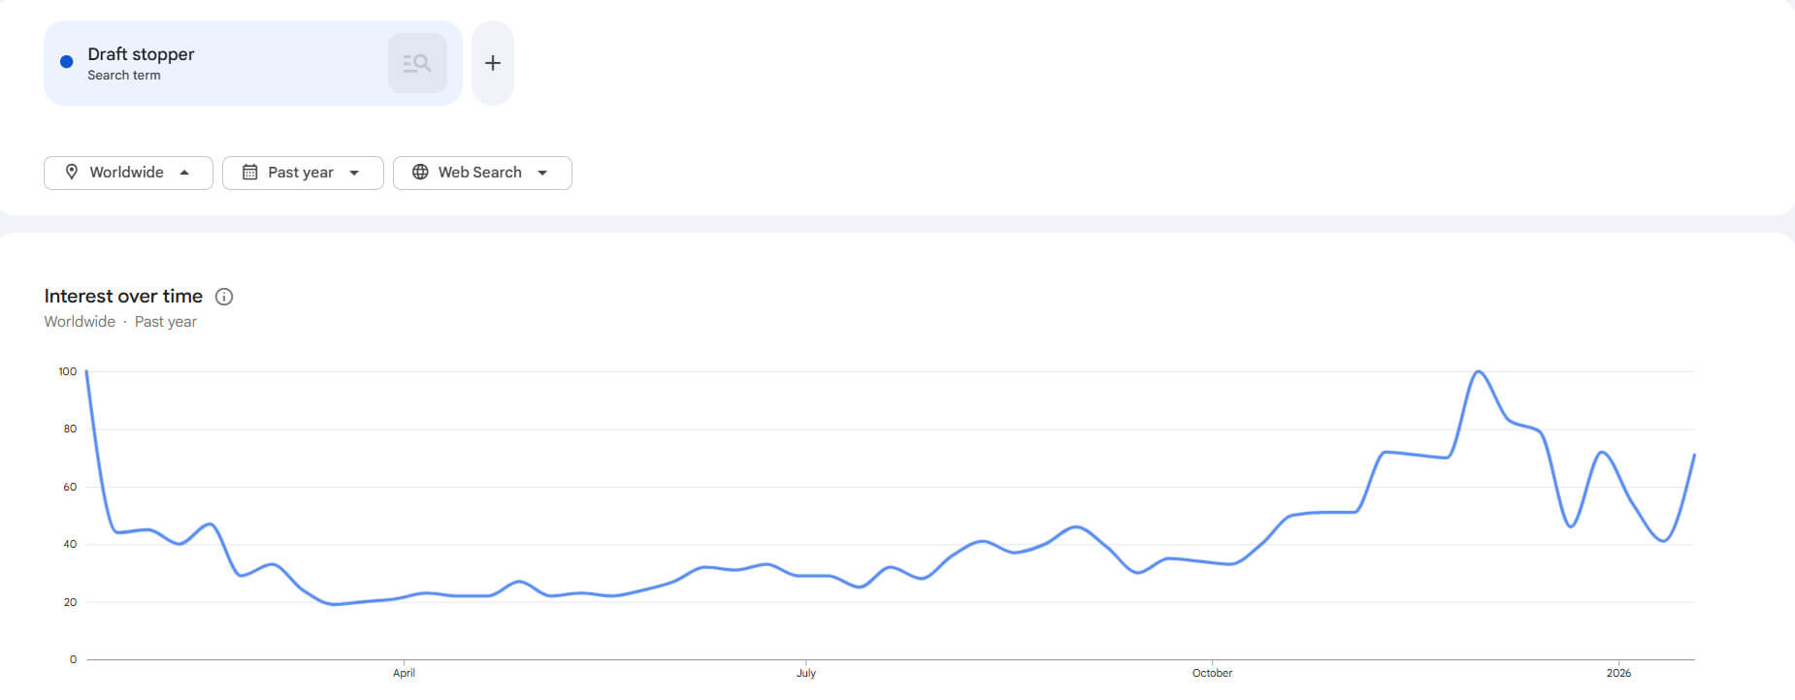Click the blue dot beside Draft stopper
Viewport: 1795px width, 700px height.
pyautogui.click(x=67, y=62)
